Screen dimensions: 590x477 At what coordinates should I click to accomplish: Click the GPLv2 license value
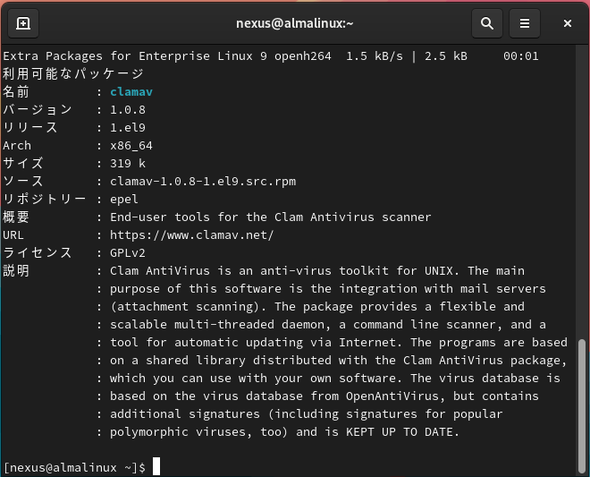pos(128,252)
